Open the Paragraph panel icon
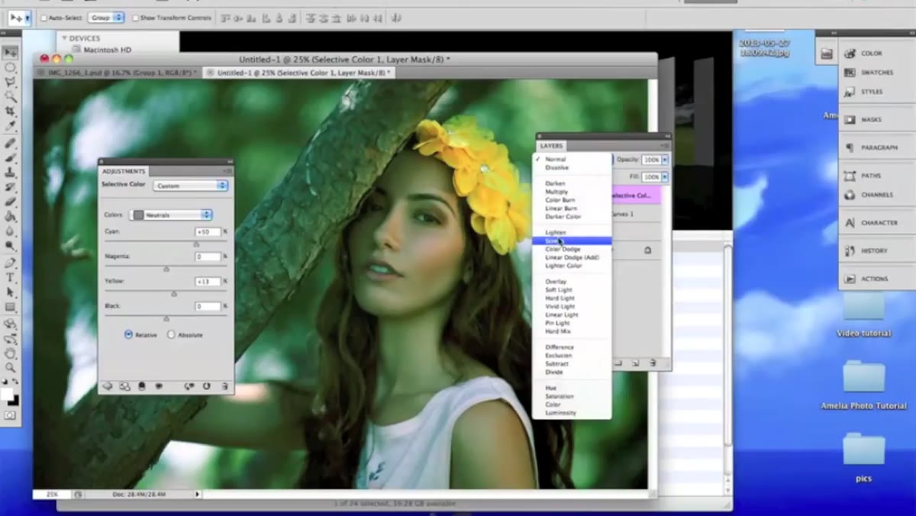This screenshot has height=516, width=916. coord(850,147)
